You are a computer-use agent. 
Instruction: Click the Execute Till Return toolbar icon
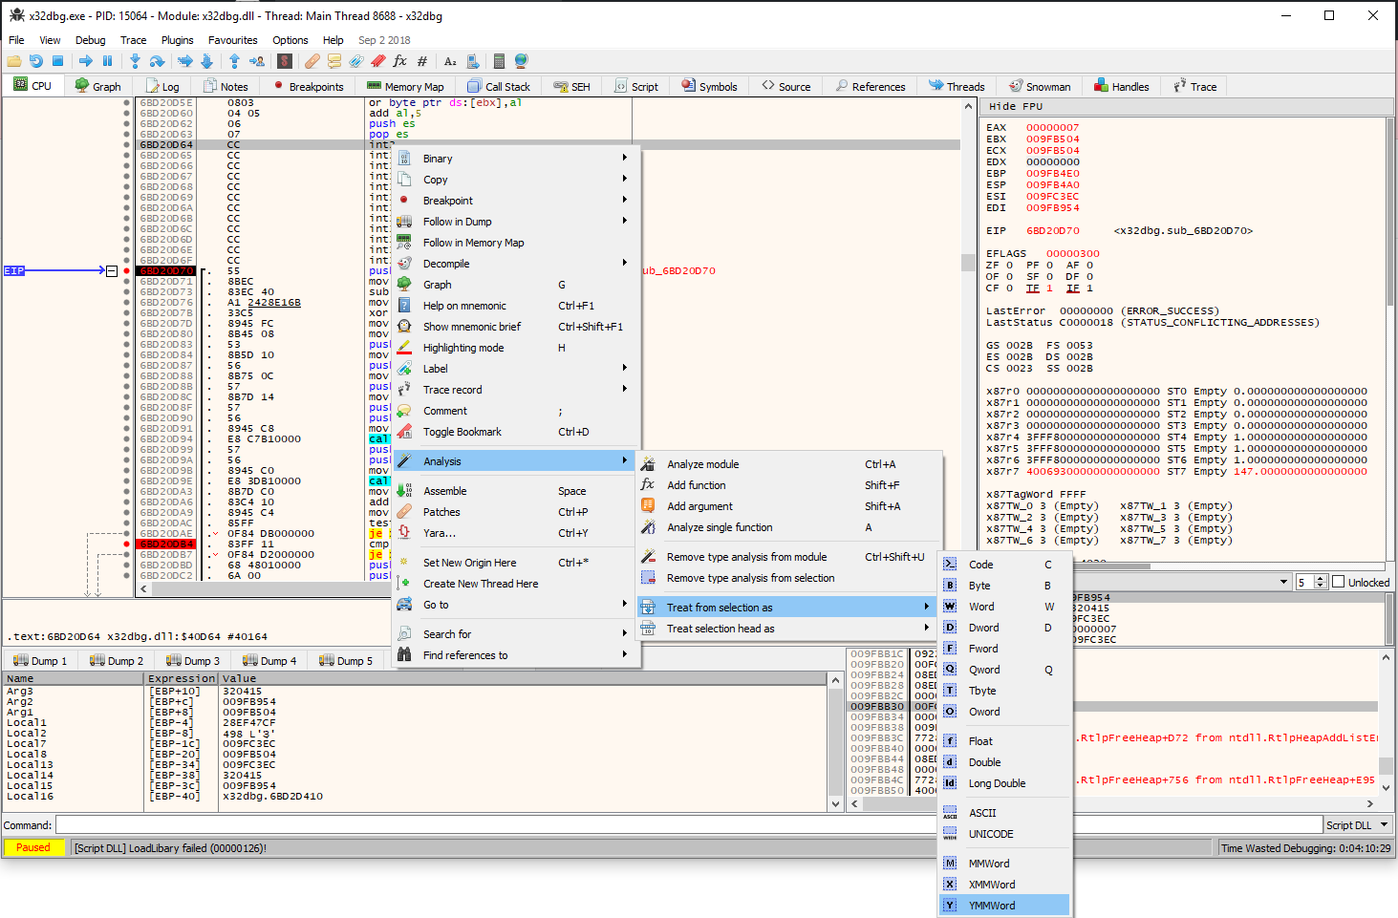tap(235, 61)
